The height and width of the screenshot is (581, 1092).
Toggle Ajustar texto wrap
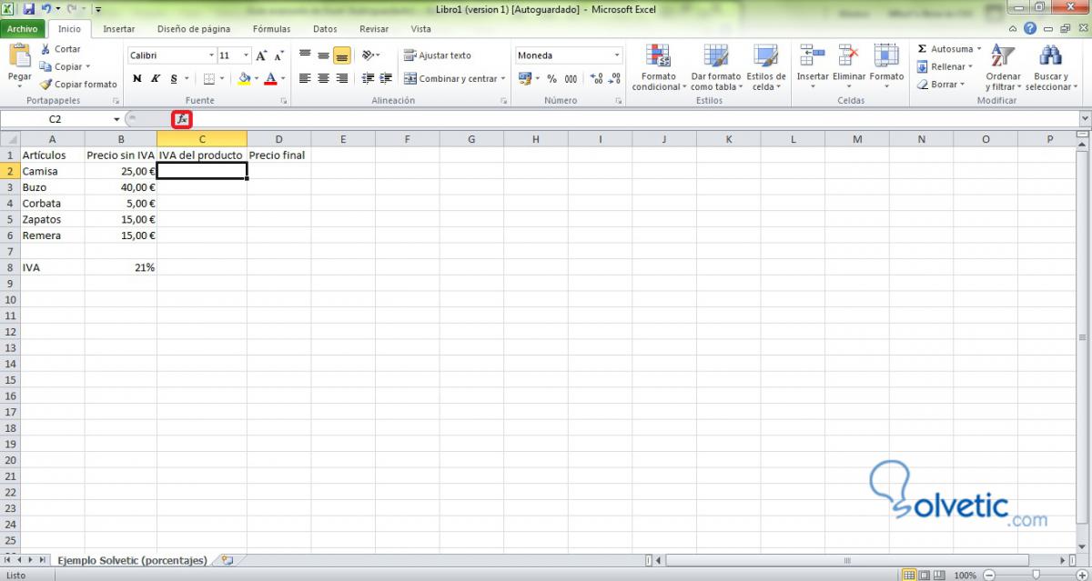[x=438, y=55]
